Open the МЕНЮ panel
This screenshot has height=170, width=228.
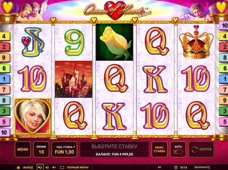click(23, 149)
